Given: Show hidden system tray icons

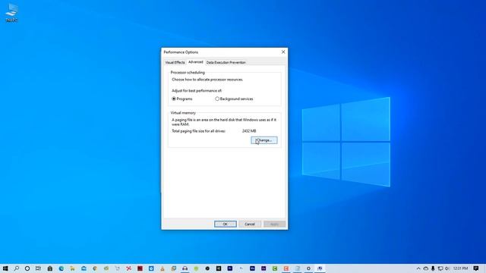Looking at the screenshot, I should coord(418,268).
